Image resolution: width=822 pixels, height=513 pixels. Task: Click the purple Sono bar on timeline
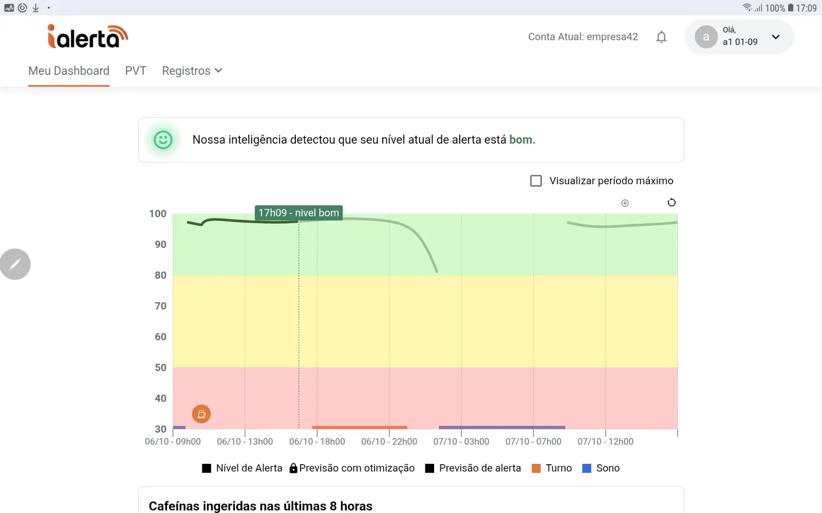502,427
